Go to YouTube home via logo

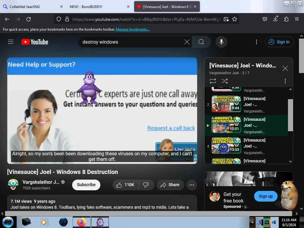click(35, 42)
